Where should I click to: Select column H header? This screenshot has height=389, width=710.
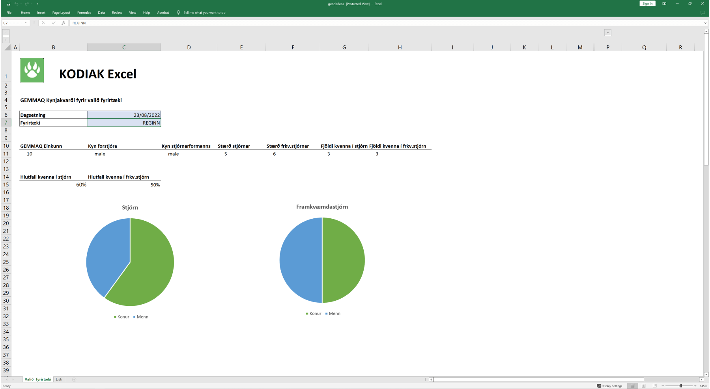pos(400,47)
